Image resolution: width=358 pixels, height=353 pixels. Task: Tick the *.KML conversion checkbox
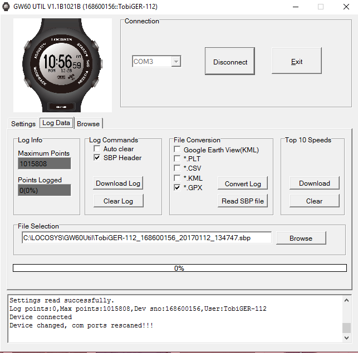coord(177,178)
